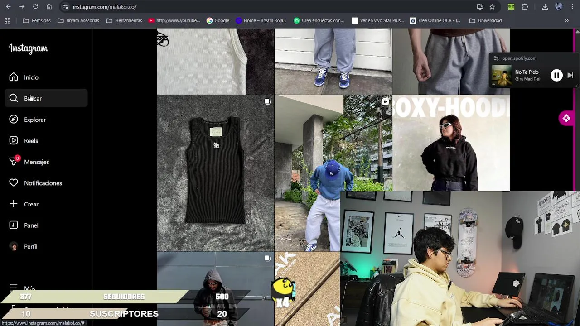Image resolution: width=580 pixels, height=326 pixels.
Task: Go forward with browser forward arrow
Action: 22,7
